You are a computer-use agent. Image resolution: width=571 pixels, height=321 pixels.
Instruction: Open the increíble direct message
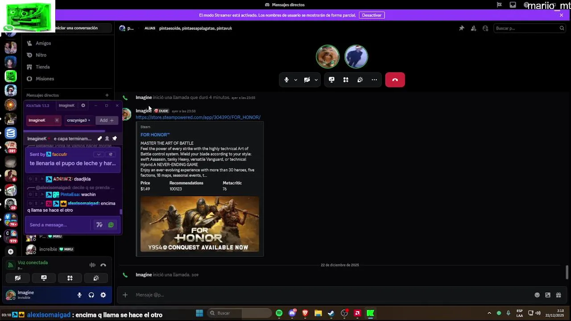pos(68,249)
